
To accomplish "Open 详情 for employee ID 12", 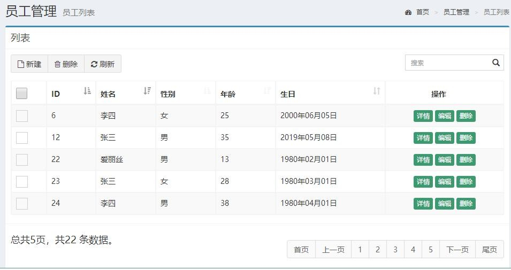I will click(x=423, y=138).
